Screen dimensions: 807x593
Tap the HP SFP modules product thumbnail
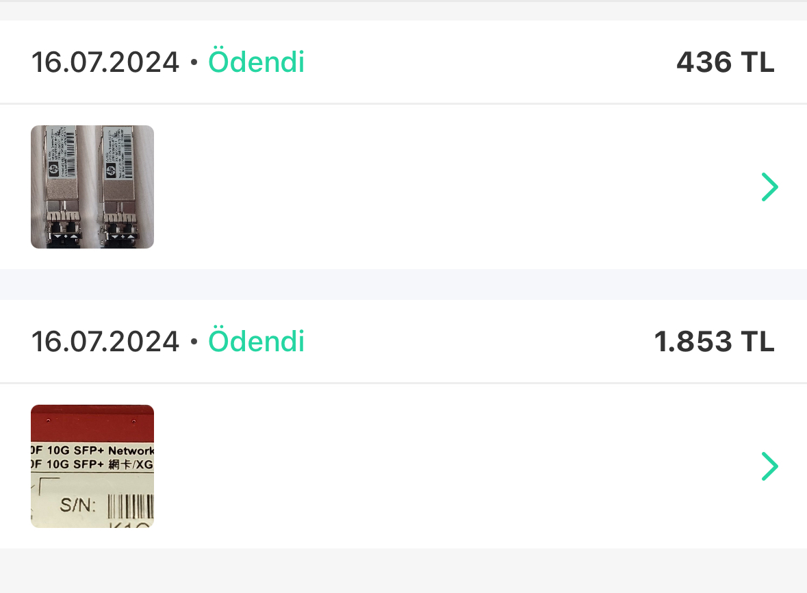(92, 187)
